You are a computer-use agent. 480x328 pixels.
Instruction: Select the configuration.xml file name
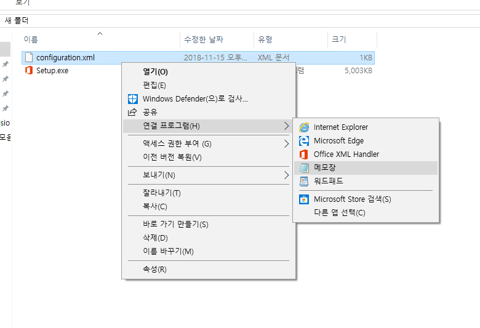(x=65, y=58)
